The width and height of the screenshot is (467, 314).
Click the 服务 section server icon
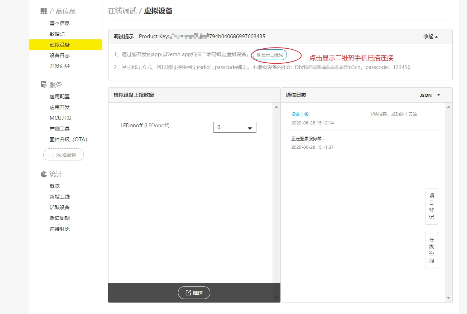pyautogui.click(x=44, y=84)
